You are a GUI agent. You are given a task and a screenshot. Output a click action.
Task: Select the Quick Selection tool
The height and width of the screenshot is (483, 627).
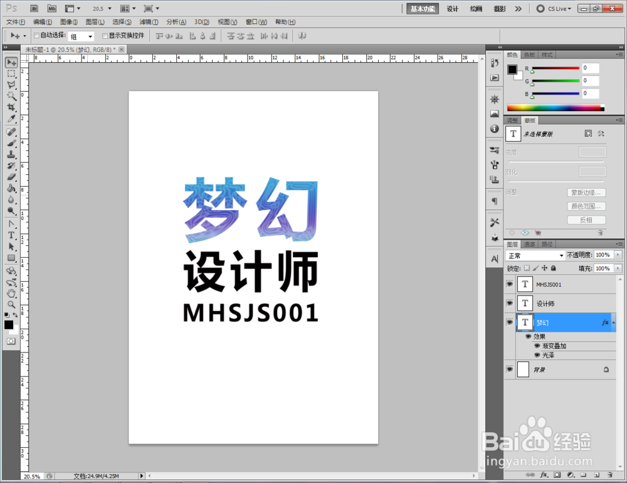tap(11, 96)
